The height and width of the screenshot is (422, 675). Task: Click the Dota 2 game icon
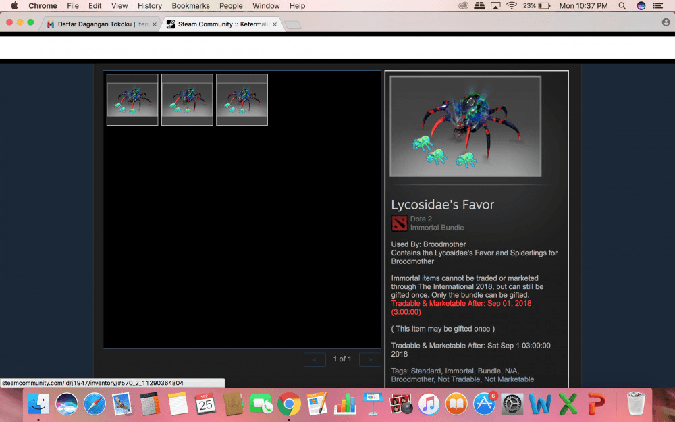[399, 223]
